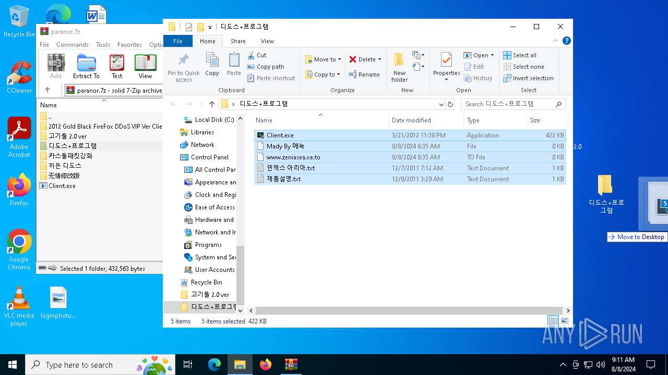Screen dimensions: 668x375
Task: Click Select all in ribbon
Action: [x=520, y=55]
